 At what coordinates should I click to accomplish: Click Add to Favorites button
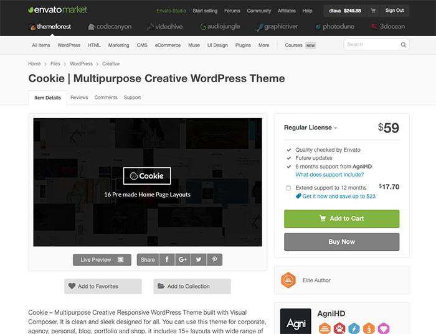[x=103, y=286]
